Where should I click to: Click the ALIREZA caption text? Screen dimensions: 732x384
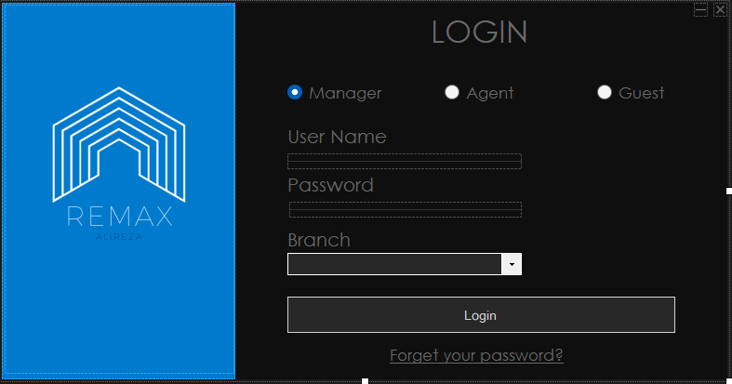click(x=119, y=236)
